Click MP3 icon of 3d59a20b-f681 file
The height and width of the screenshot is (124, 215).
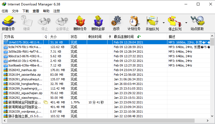(6, 52)
